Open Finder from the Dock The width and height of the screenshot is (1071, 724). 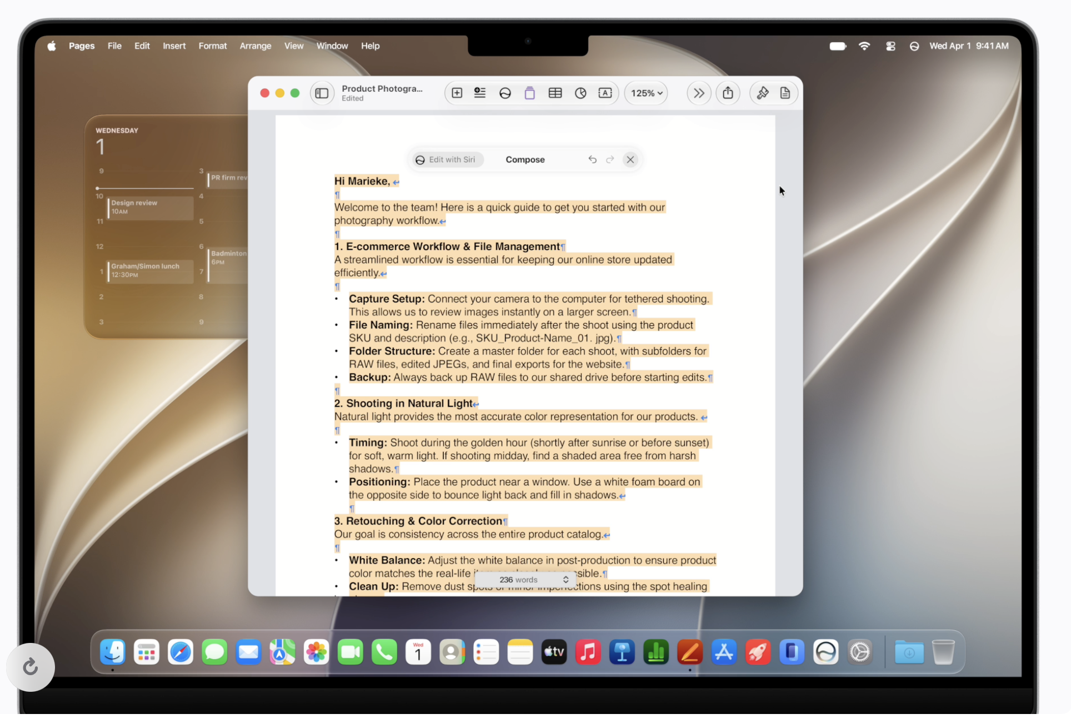coord(113,652)
